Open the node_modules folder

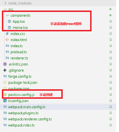coord(20,3)
